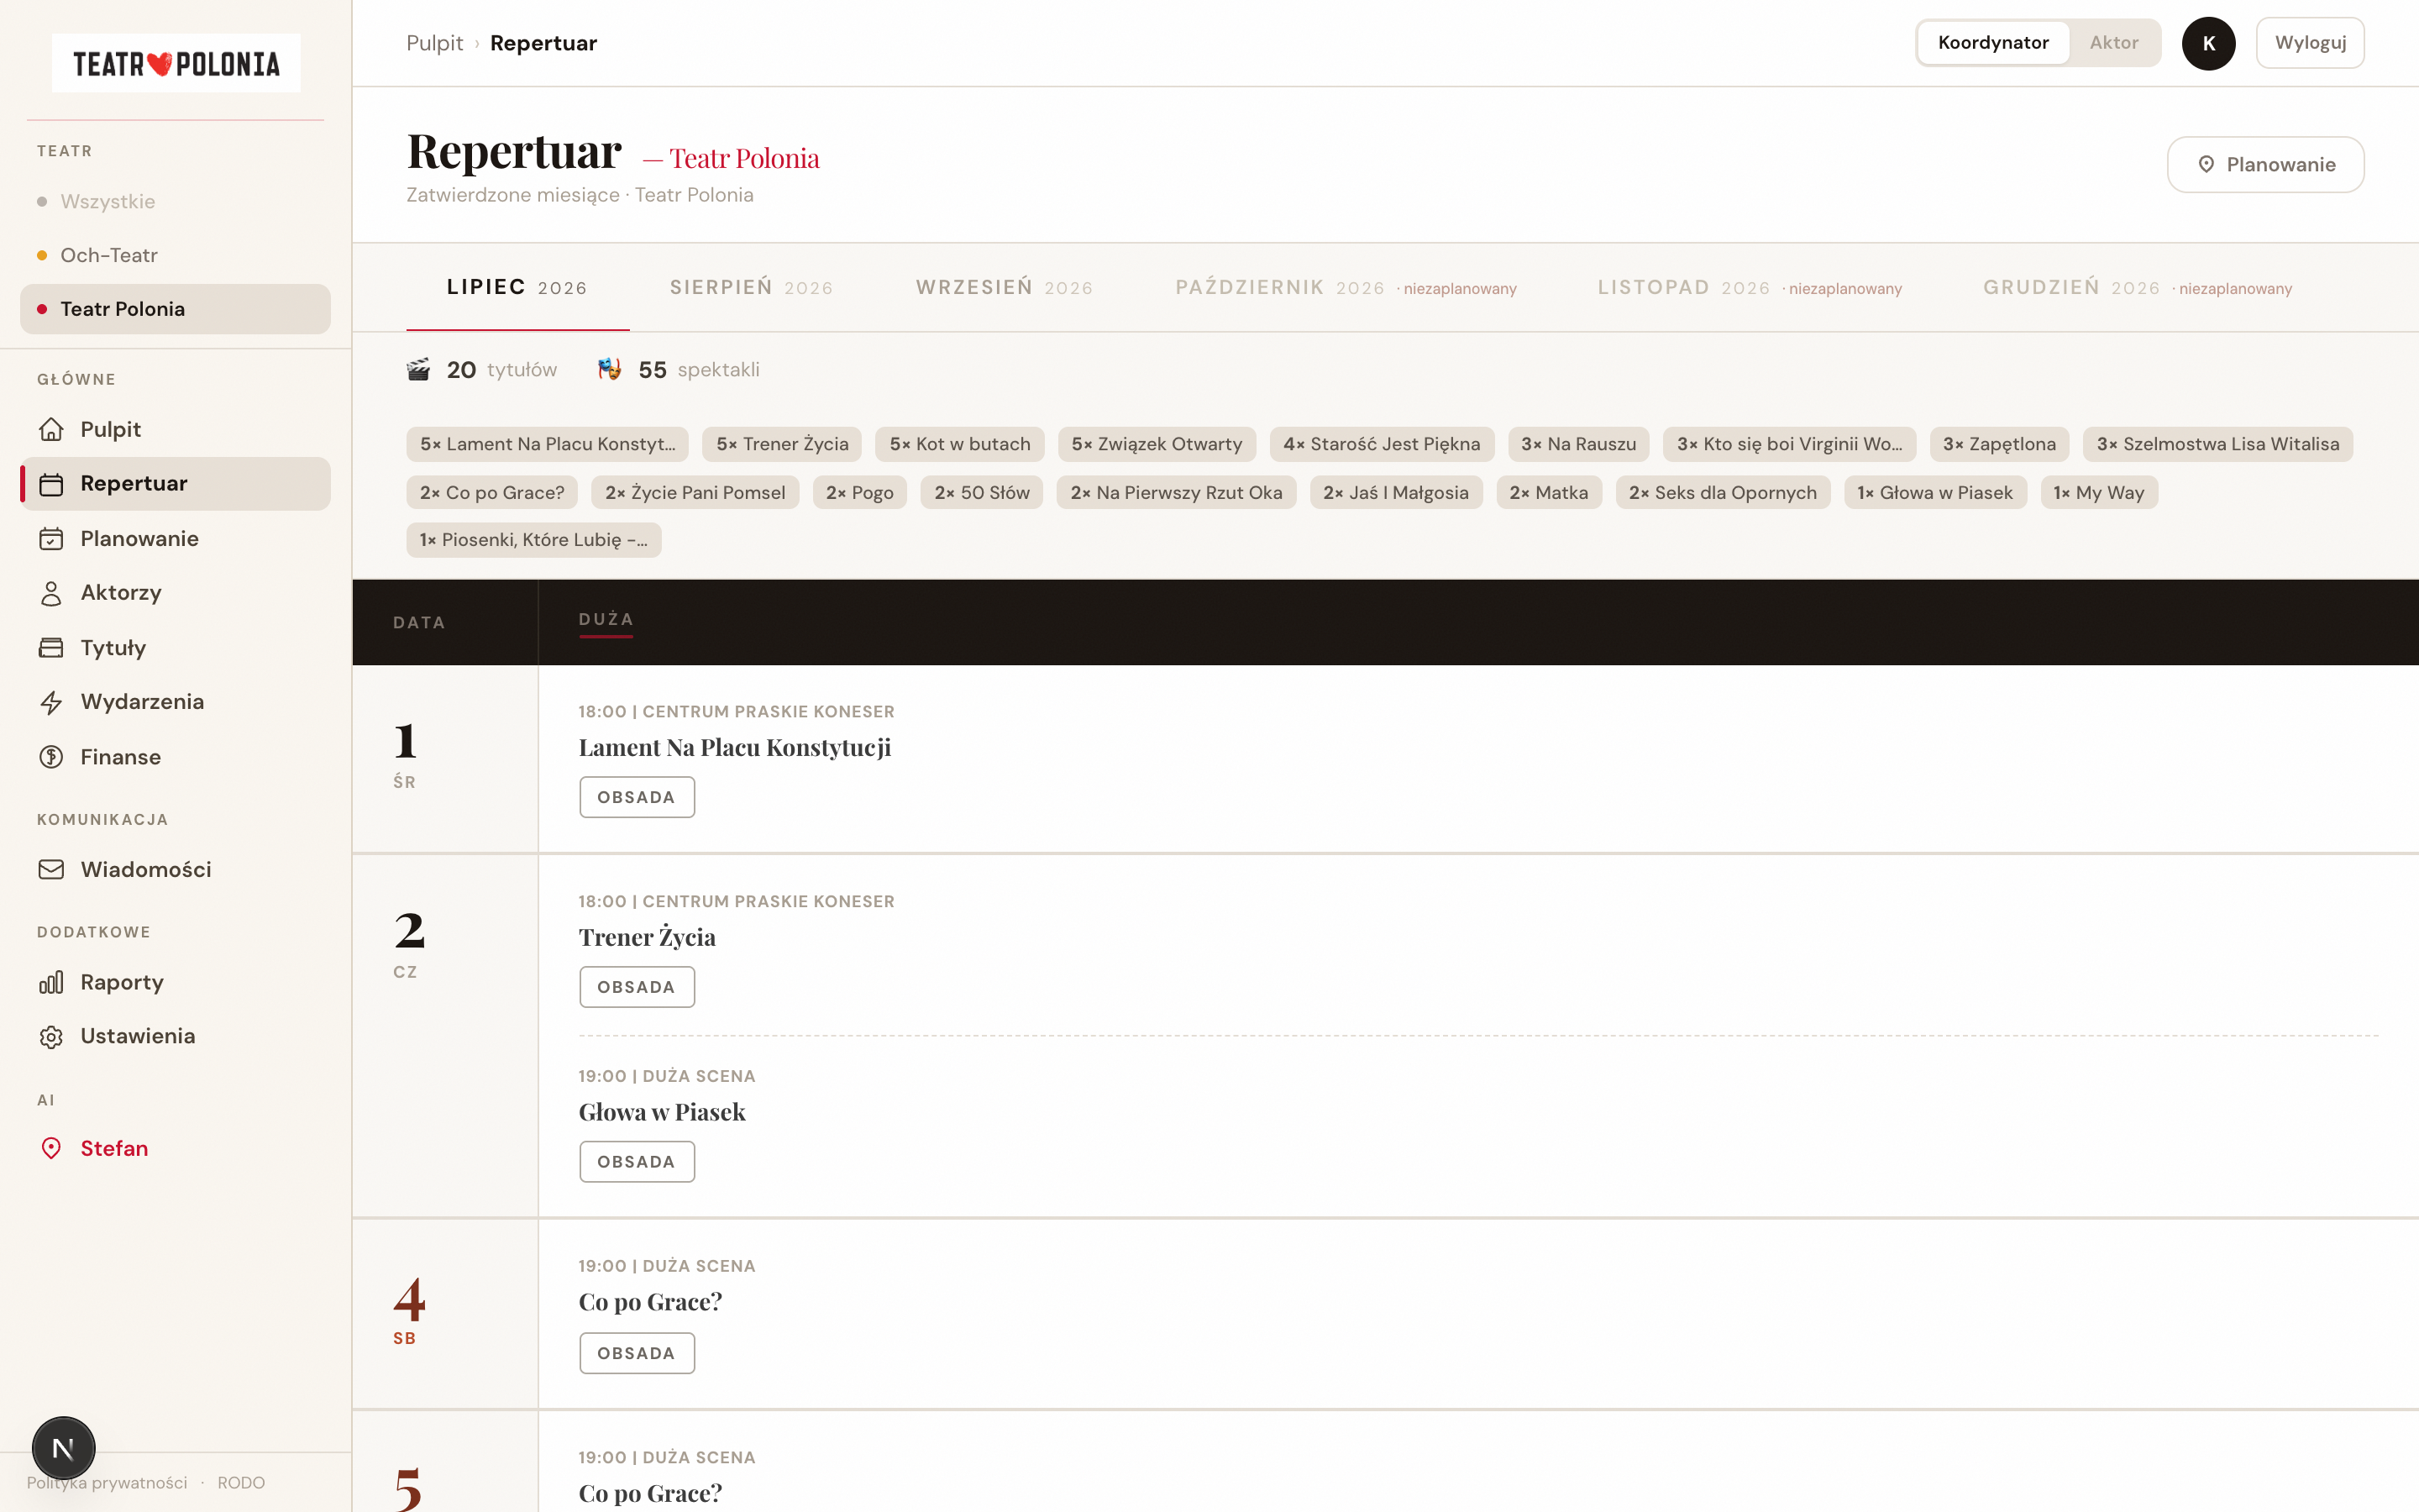Click the round N badge at bottom left
The width and height of the screenshot is (2419, 1512).
(x=63, y=1447)
